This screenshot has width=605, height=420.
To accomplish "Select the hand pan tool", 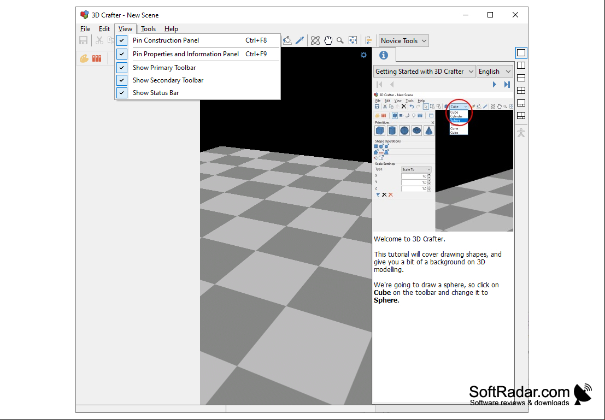I will tap(328, 40).
